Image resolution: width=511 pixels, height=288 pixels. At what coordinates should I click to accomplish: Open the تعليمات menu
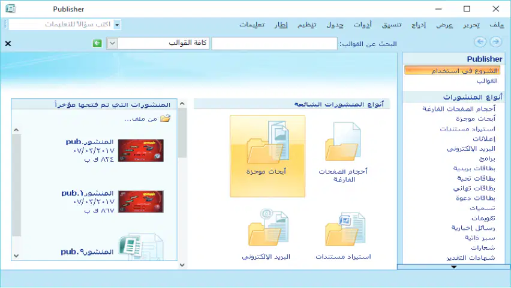(x=252, y=25)
